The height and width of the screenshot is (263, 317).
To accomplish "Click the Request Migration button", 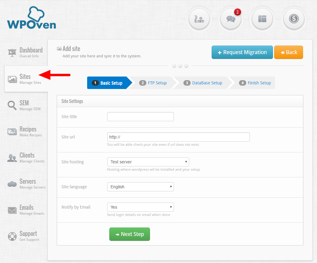I will pyautogui.click(x=242, y=52).
